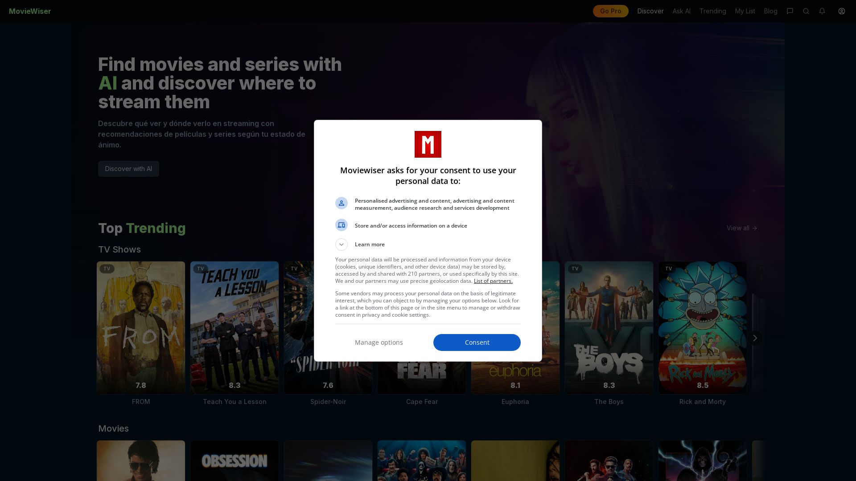Viewport: 856px width, 481px height.
Task: Click the 7.8 rating on FROM poster
Action: (141, 385)
